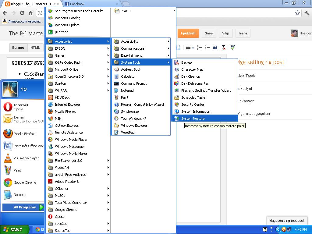Expand the Communications submenu
This screenshot has height=234, width=312.
click(x=141, y=48)
